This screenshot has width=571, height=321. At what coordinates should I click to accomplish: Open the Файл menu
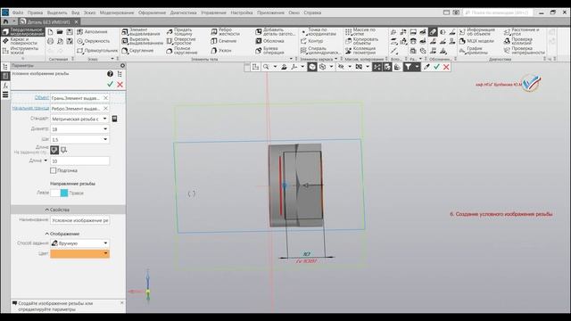(18, 12)
